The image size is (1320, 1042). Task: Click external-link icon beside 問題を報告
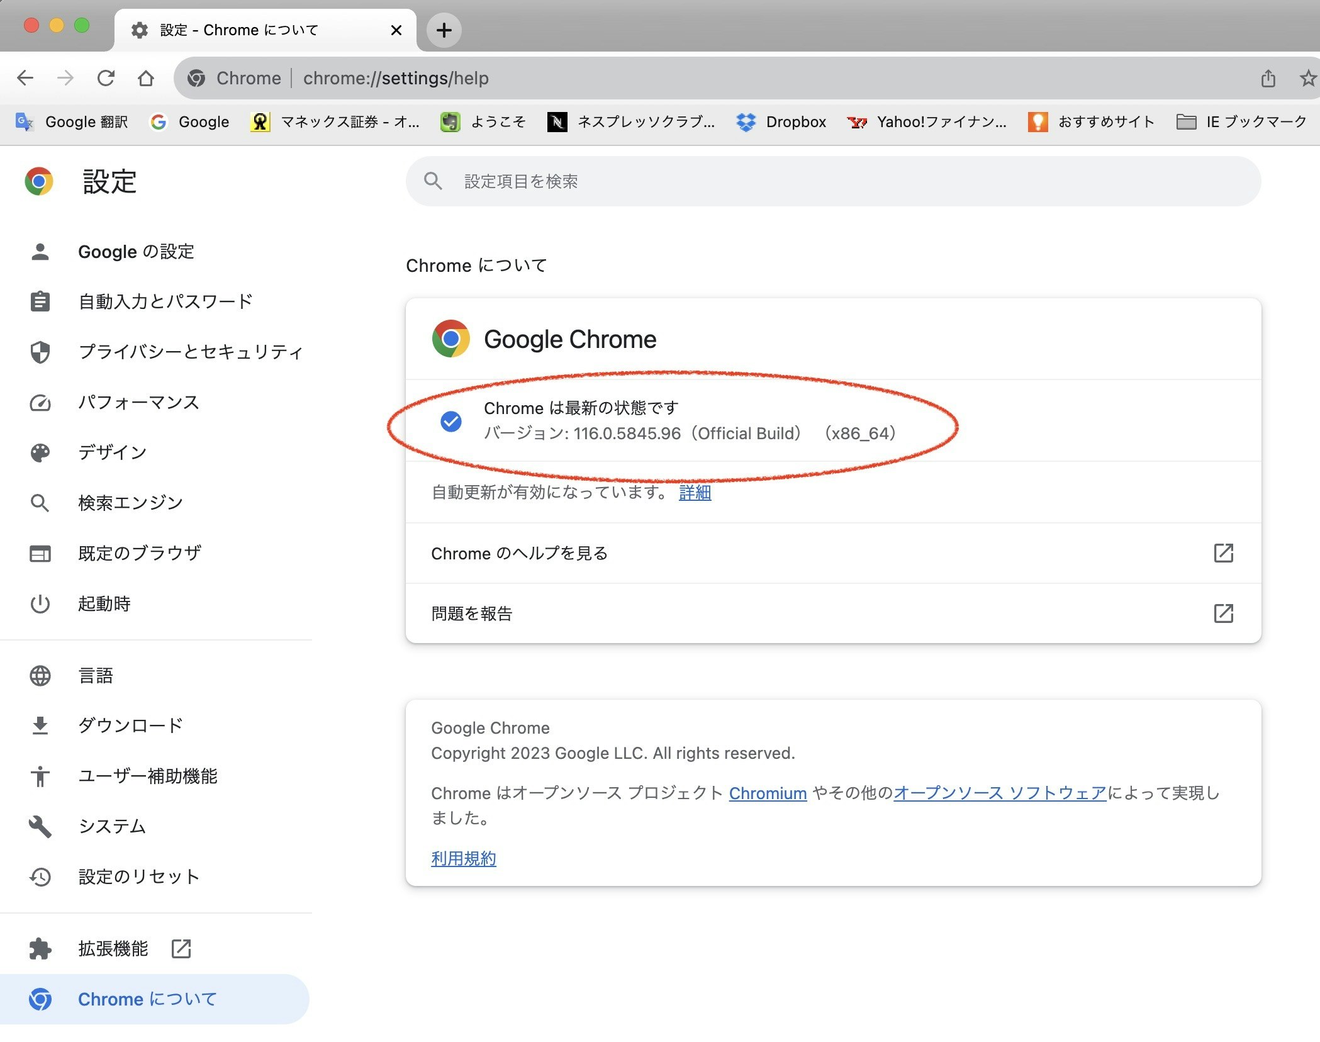pos(1223,613)
